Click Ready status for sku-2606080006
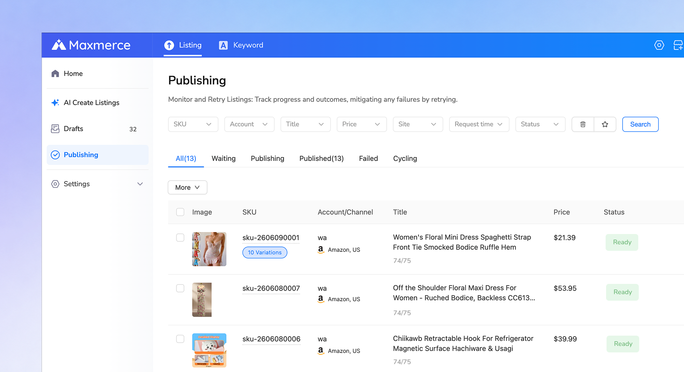The width and height of the screenshot is (684, 372). 623,344
